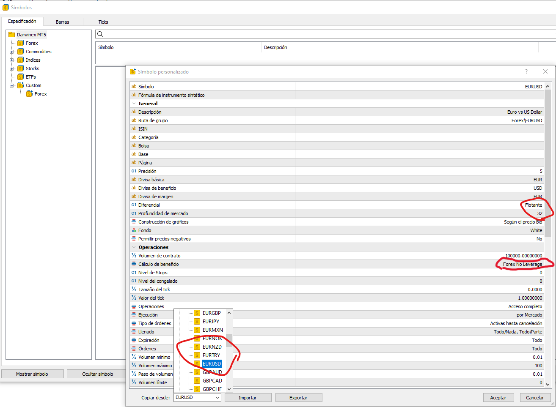Click the fraction icon beside Volumen de contrato
This screenshot has width=556, height=407.
[134, 256]
